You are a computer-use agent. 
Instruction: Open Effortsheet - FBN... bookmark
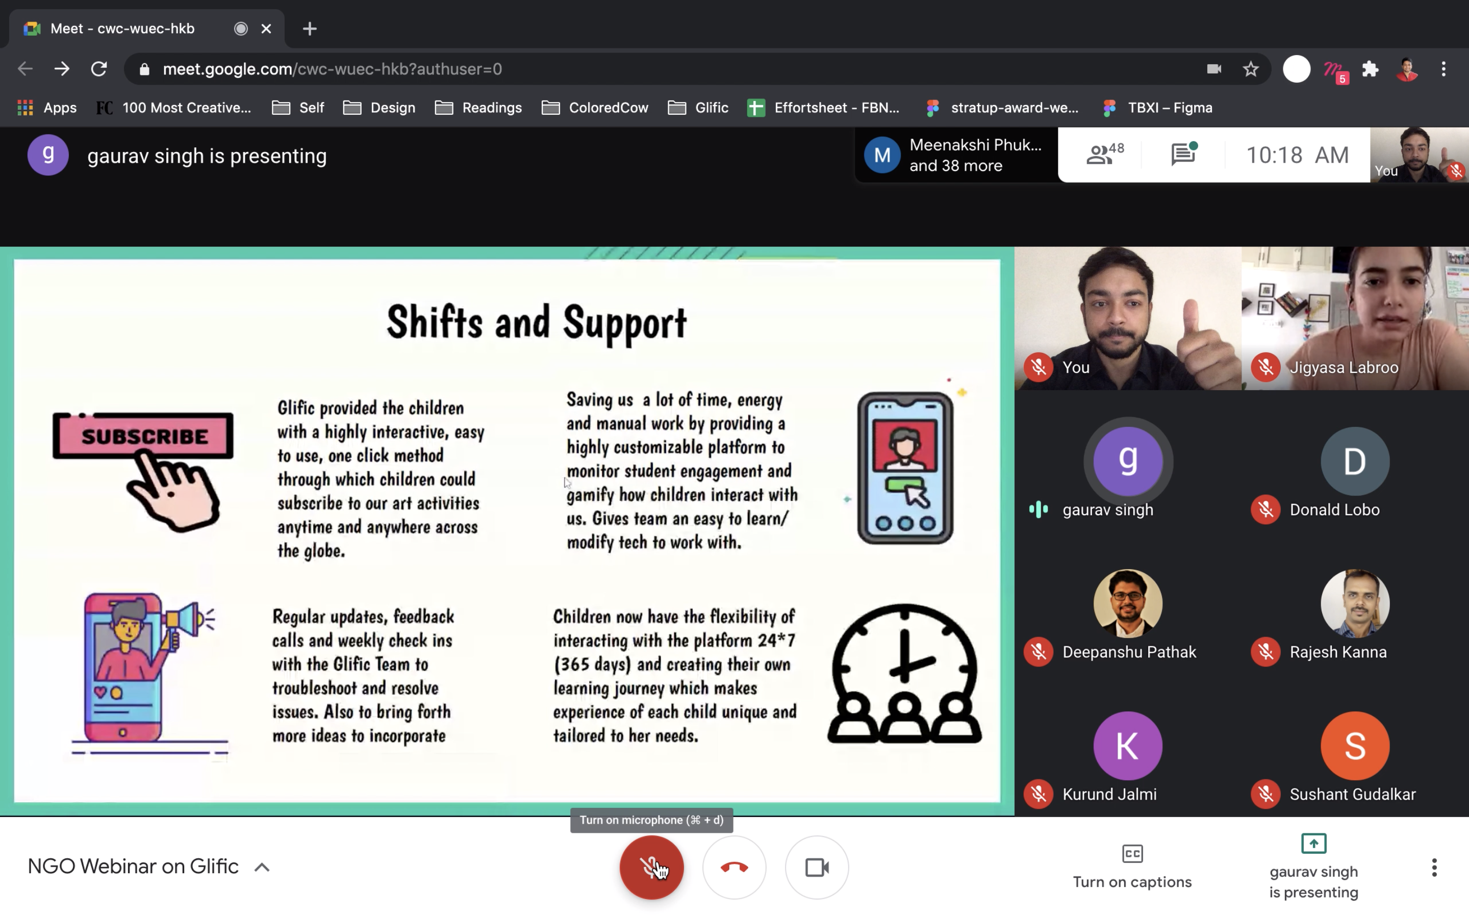tap(824, 108)
